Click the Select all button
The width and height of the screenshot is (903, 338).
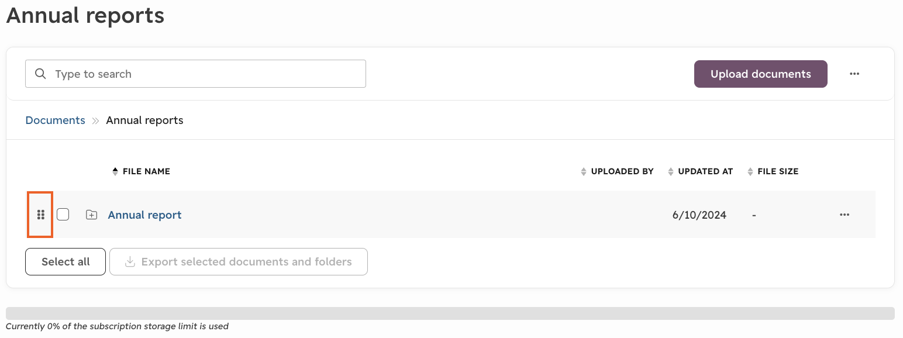pyautogui.click(x=66, y=261)
